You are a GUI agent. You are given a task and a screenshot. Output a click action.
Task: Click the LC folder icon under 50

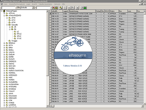pos(15,32)
